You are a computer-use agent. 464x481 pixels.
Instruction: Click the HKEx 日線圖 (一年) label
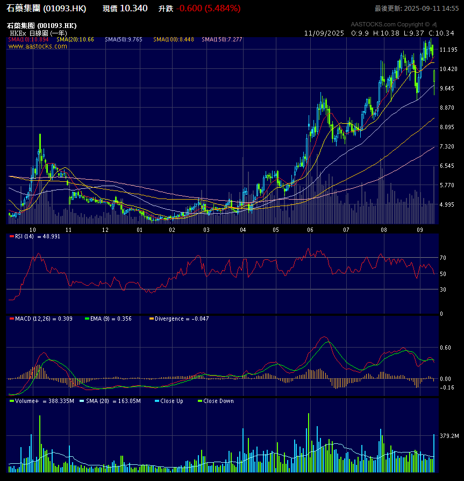(38, 33)
